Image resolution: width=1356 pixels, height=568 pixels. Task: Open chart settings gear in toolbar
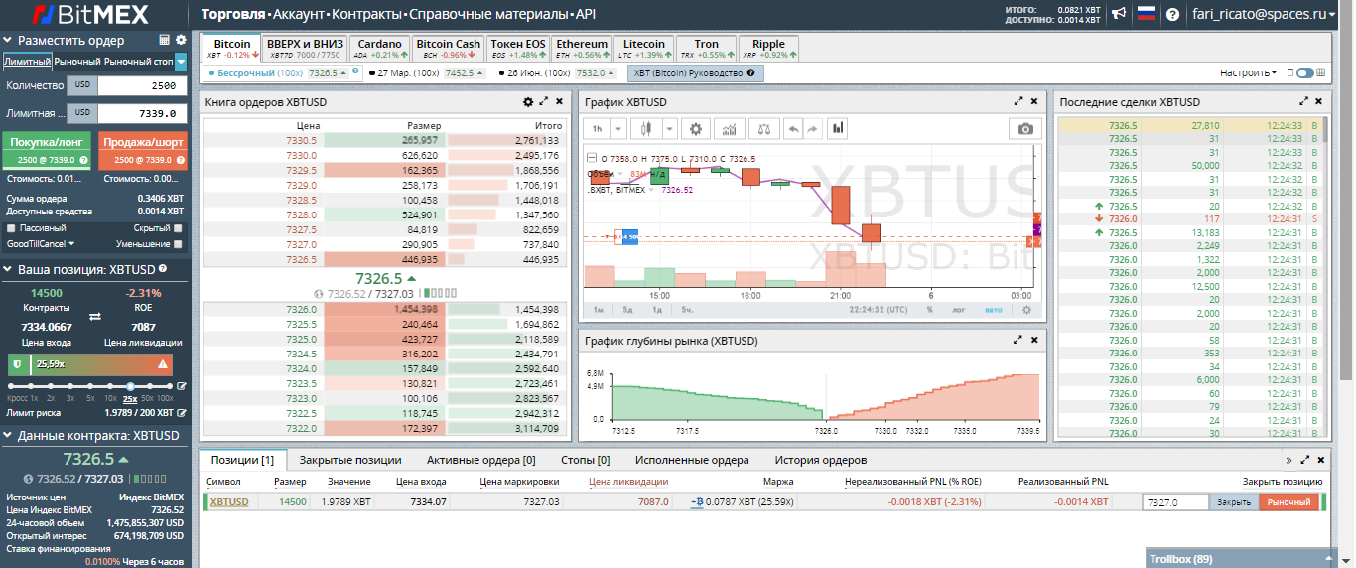(696, 128)
